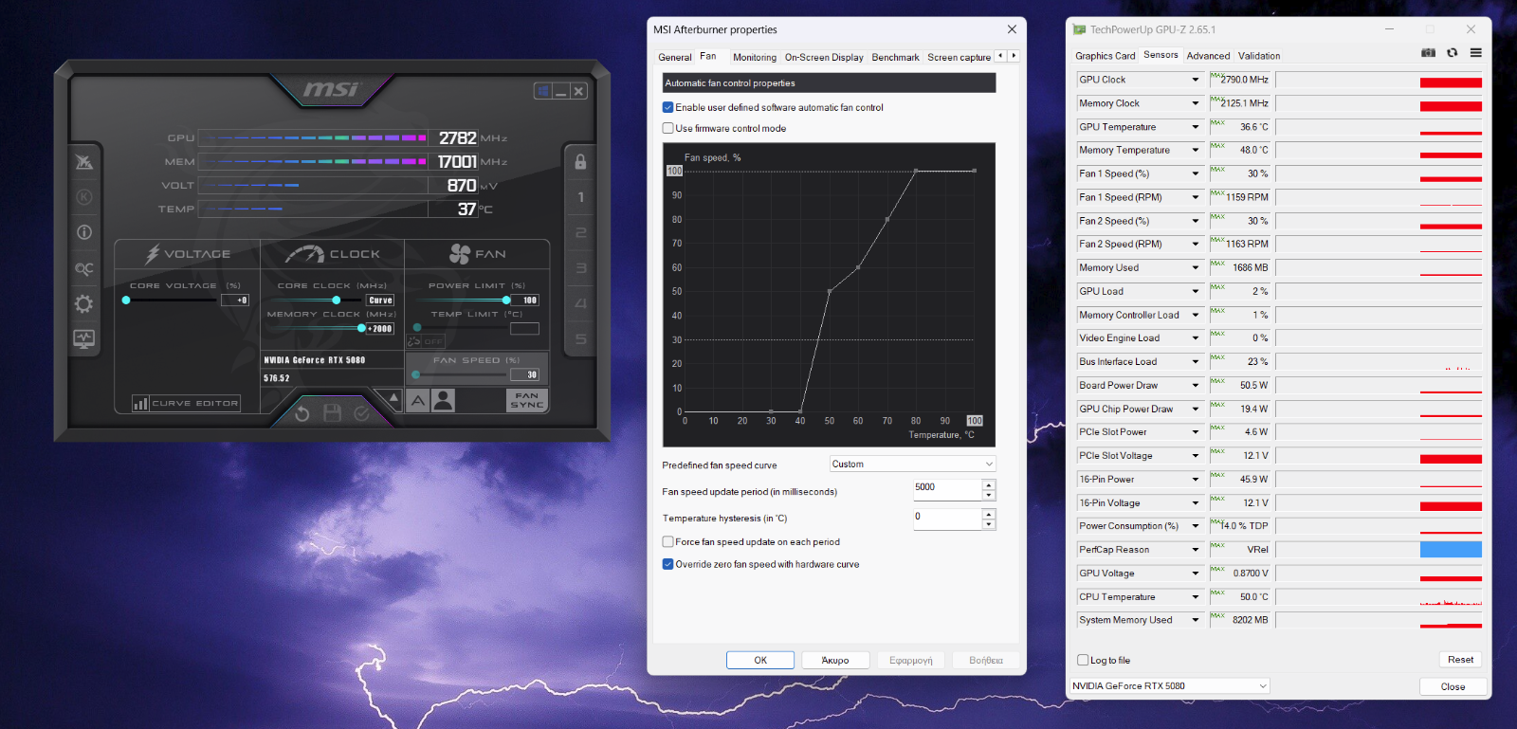Click the profile lock icon
Image resolution: width=1517 pixels, height=729 pixels.
coord(580,162)
